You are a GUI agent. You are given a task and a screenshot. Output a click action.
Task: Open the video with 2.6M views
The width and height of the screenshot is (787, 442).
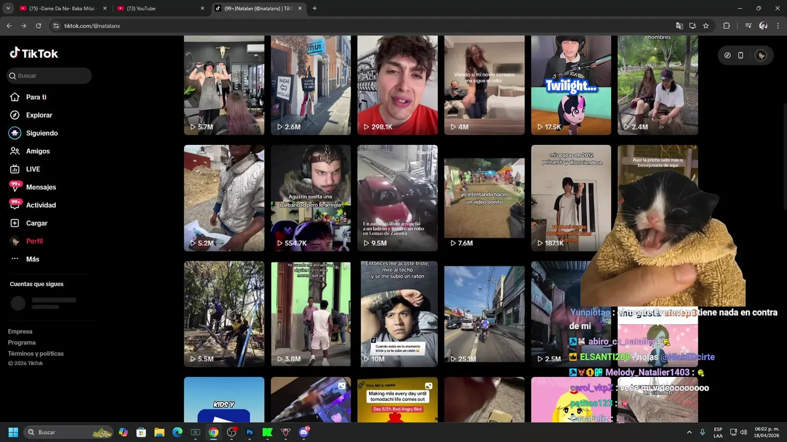click(x=311, y=85)
